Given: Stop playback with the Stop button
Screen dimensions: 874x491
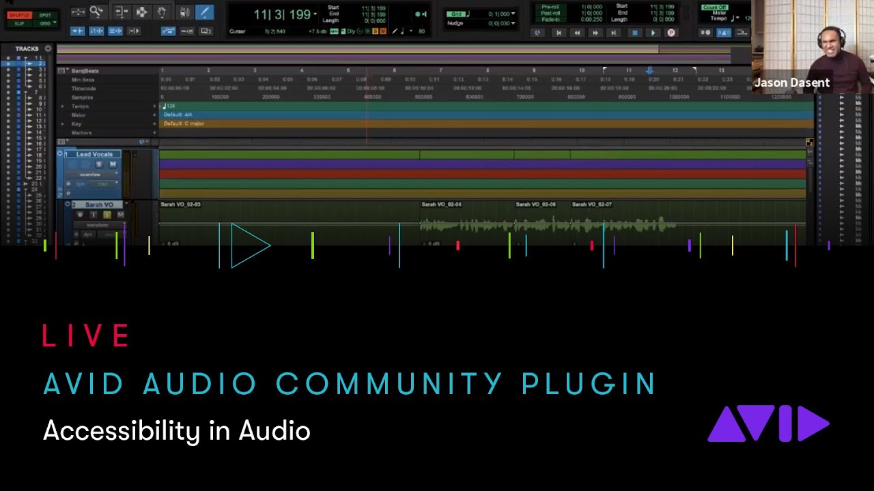Looking at the screenshot, I should [635, 33].
